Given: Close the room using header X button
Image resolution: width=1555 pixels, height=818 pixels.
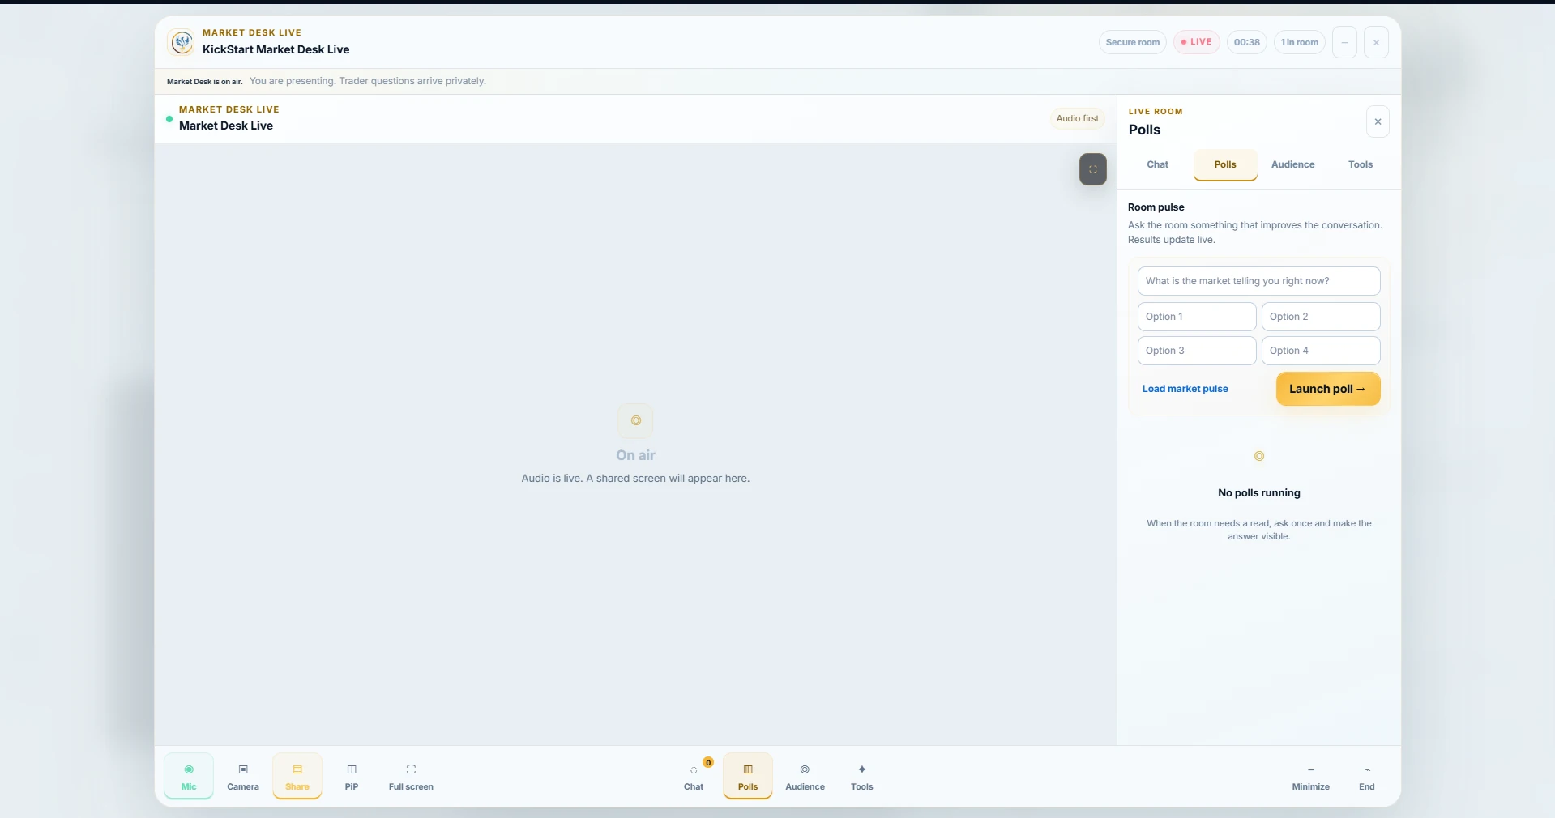Looking at the screenshot, I should 1376,42.
